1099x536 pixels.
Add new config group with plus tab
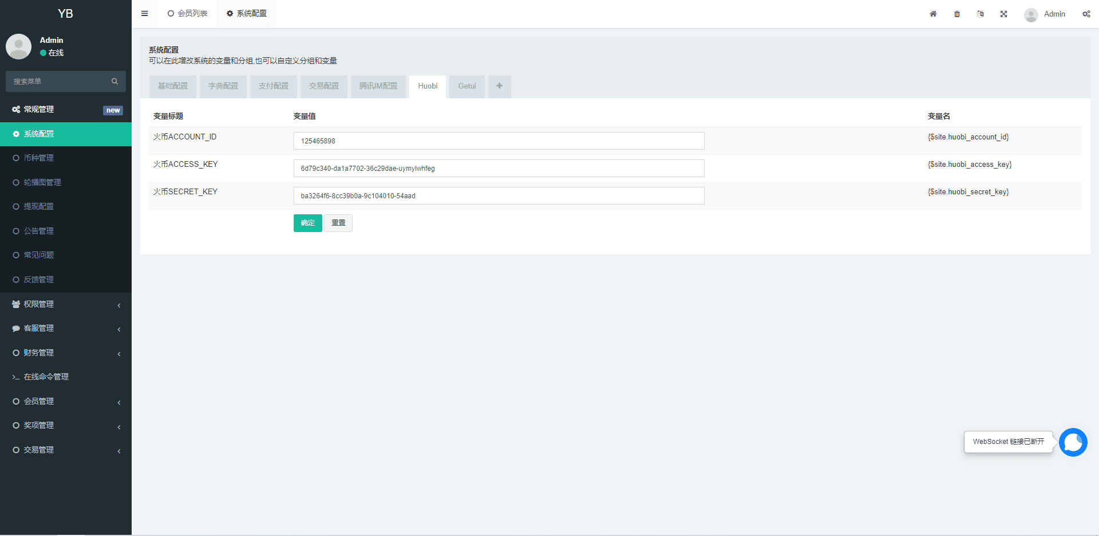click(499, 86)
